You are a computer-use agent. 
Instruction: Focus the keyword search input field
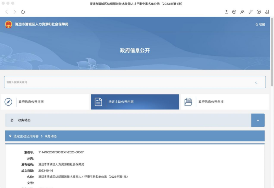pos(135,82)
